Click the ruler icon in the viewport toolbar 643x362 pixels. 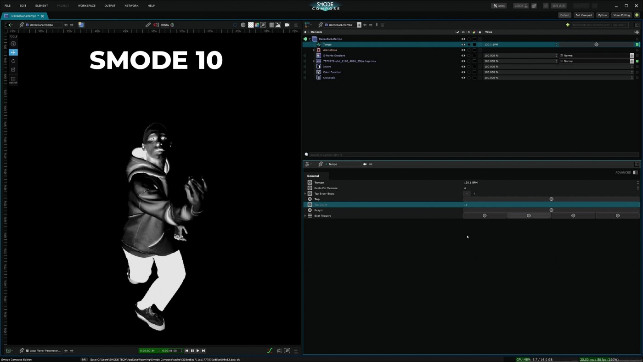click(148, 25)
